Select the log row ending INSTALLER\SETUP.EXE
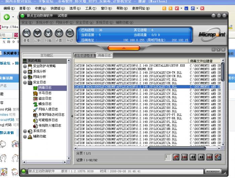 pos(147,65)
